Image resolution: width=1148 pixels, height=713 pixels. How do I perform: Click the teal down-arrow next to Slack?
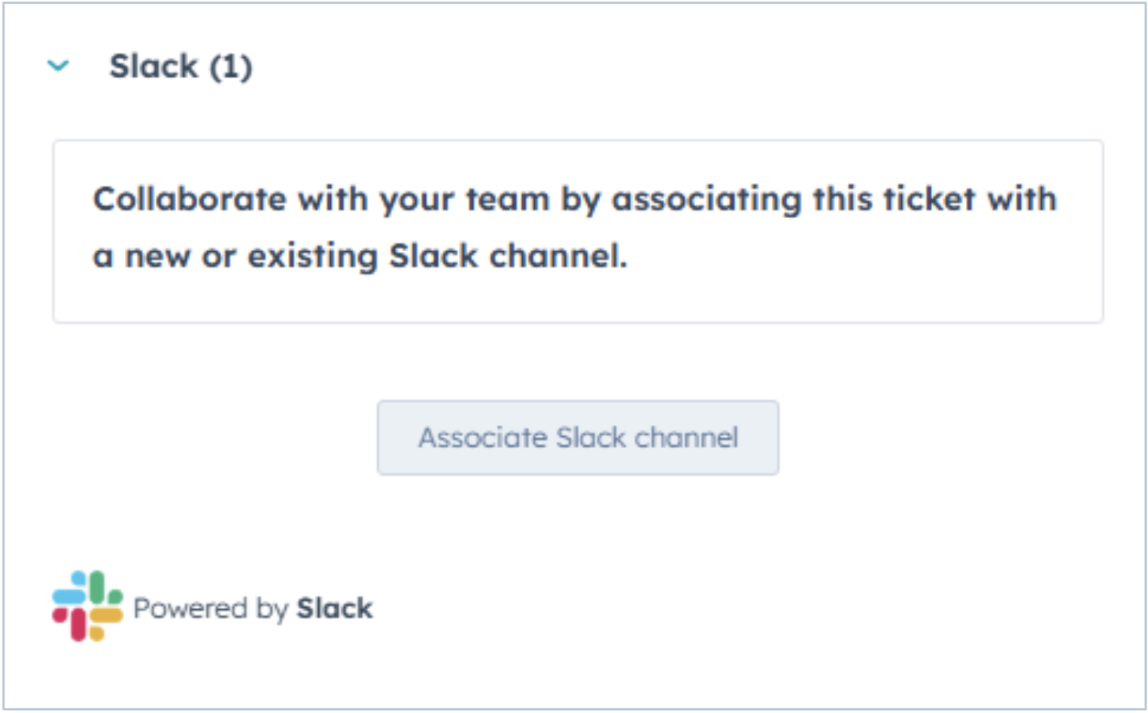coord(58,66)
